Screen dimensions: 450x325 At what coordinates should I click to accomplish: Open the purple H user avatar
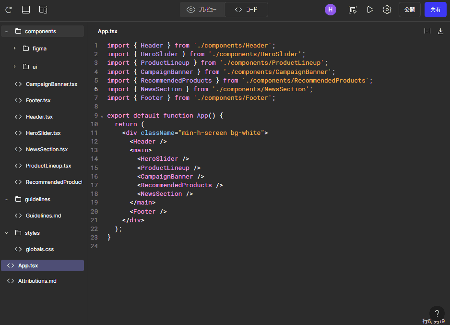(x=331, y=10)
